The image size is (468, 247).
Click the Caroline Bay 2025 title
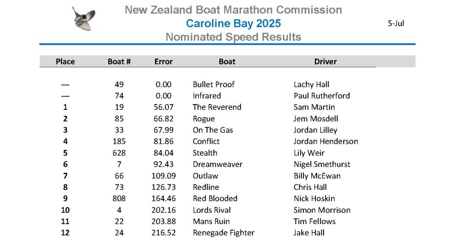pyautogui.click(x=234, y=23)
